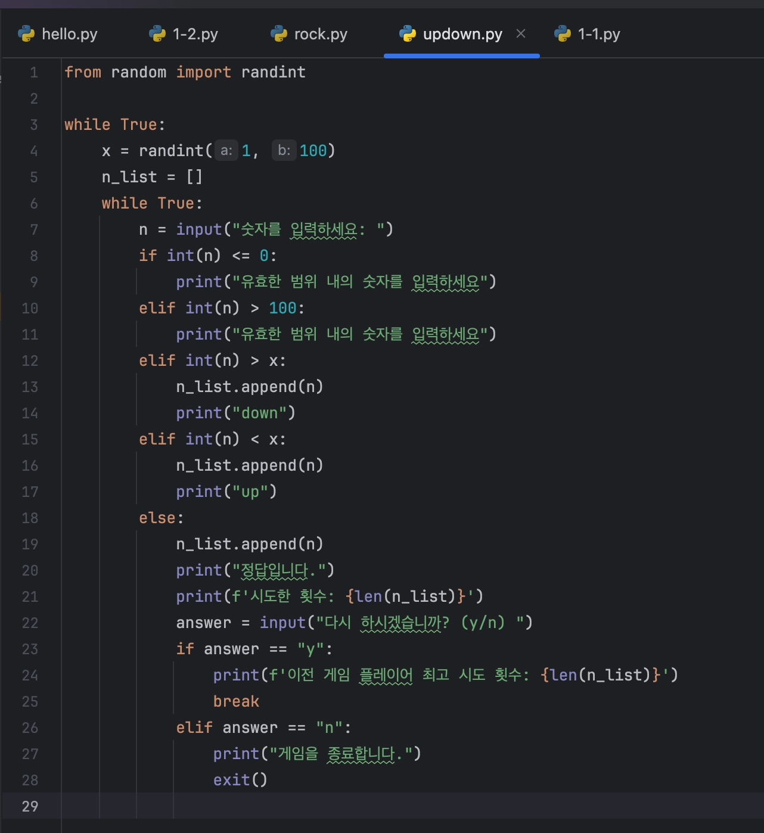Click the Python icon on rock.py tab
The image size is (764, 833).
(279, 34)
